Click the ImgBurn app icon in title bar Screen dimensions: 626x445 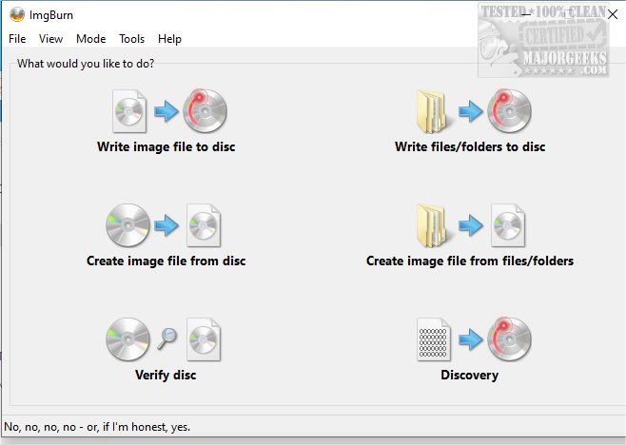(x=17, y=14)
